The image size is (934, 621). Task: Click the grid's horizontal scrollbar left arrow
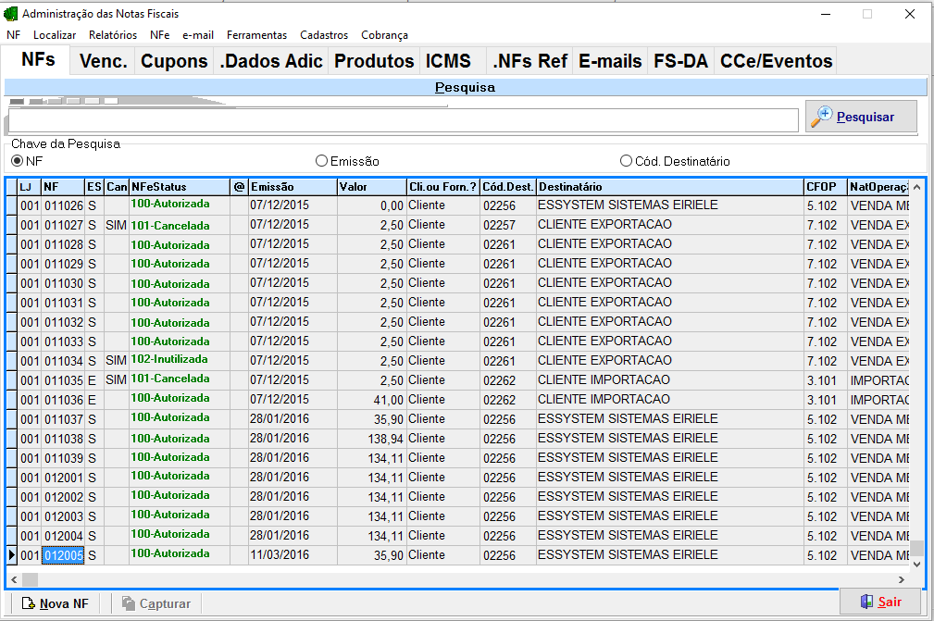[12, 579]
